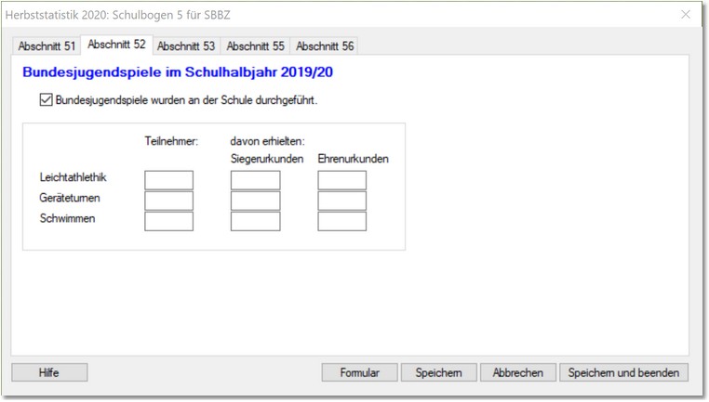Close the Herbststatistik dialog window
The image size is (709, 402).
[x=686, y=15]
